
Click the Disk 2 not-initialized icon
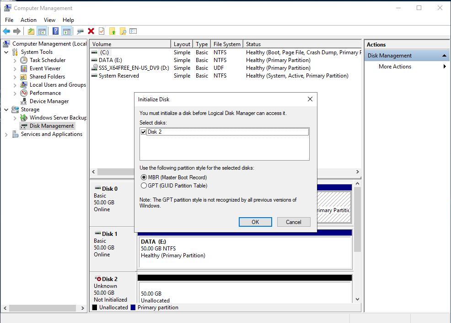click(98, 279)
